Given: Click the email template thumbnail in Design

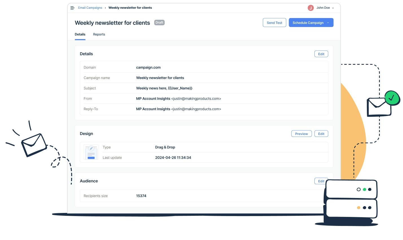Looking at the screenshot, I should tap(91, 152).
